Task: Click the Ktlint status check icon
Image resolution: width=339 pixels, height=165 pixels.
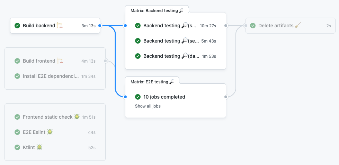Action: (17, 147)
